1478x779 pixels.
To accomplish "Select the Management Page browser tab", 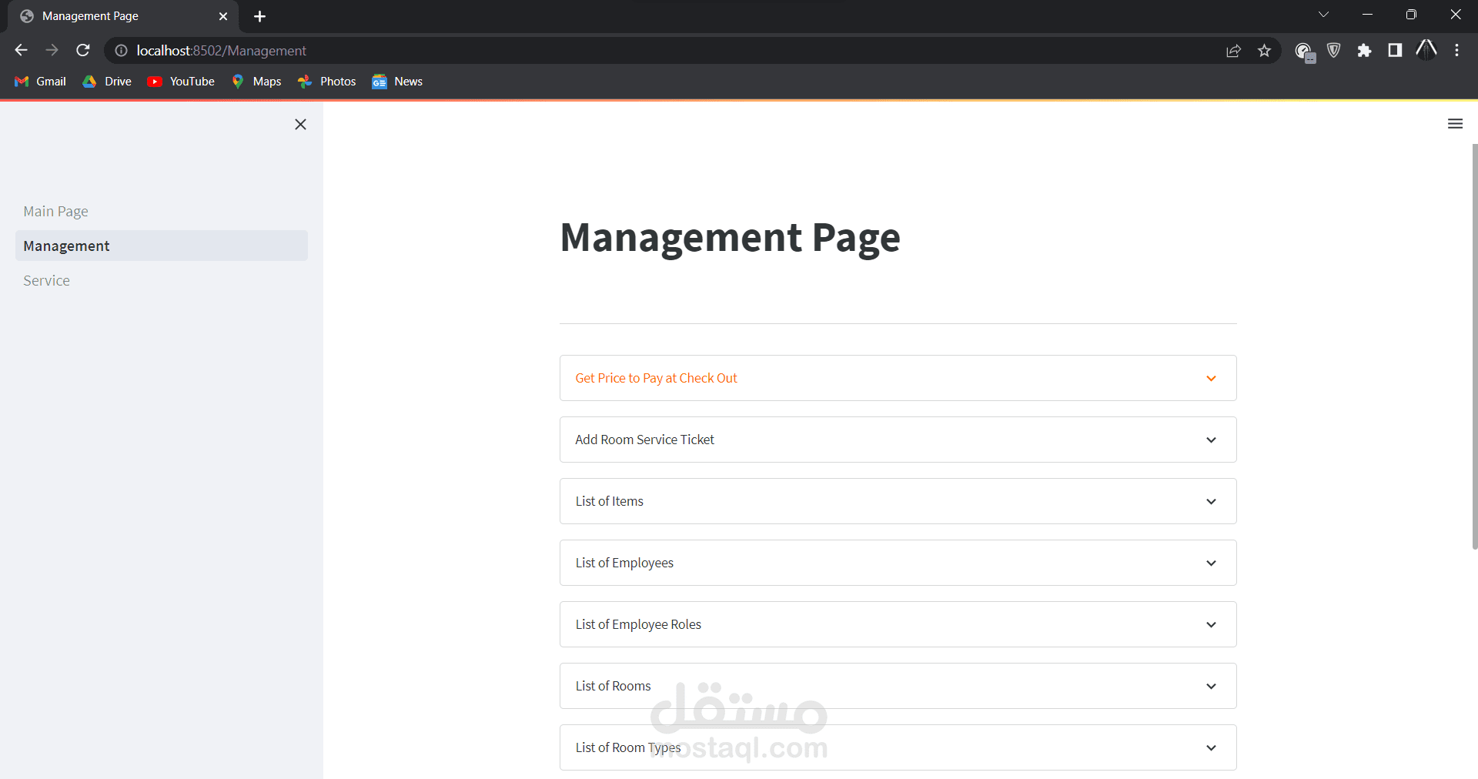I will tap(123, 16).
